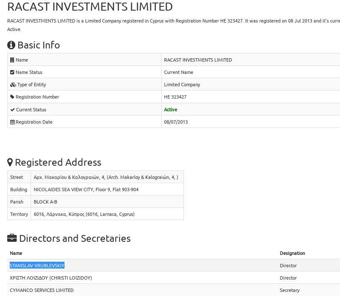
Task: Click the NICOLAIDES SEA VIEW CITY building value
Action: (86, 190)
